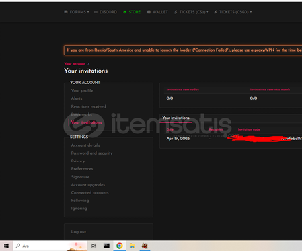Switch to Google Chrome on taskbar
Screen dimensions: 302x251
[120, 246]
